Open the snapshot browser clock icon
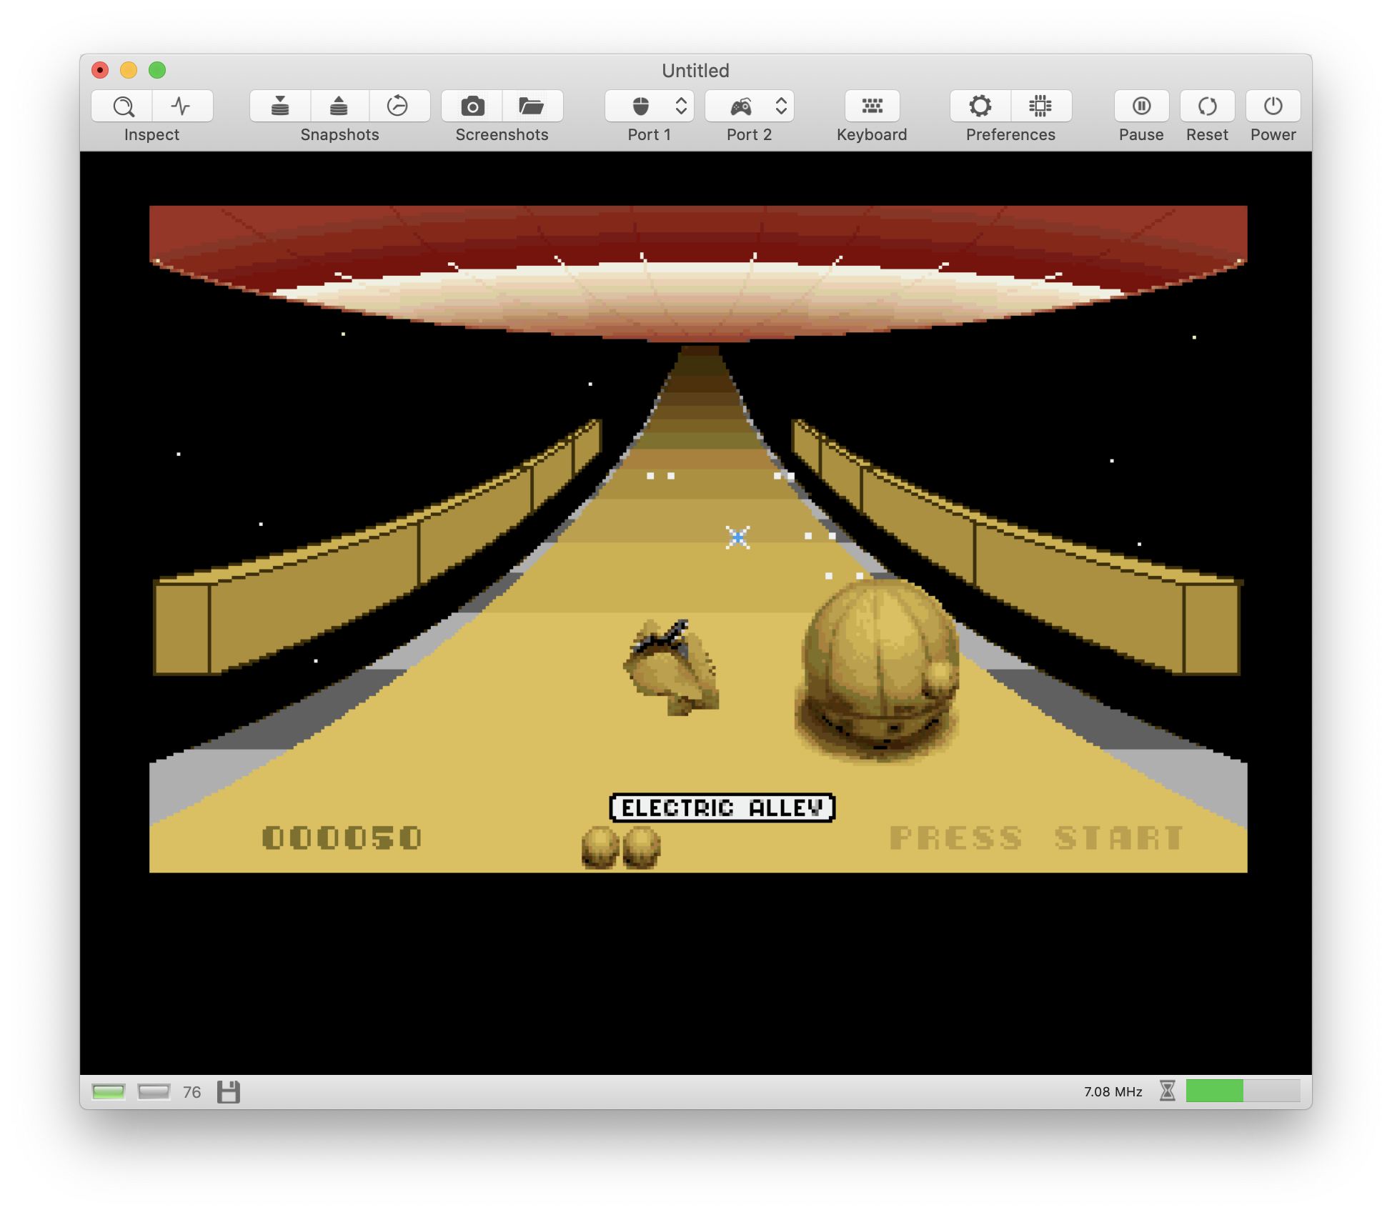1392x1215 pixels. tap(399, 106)
